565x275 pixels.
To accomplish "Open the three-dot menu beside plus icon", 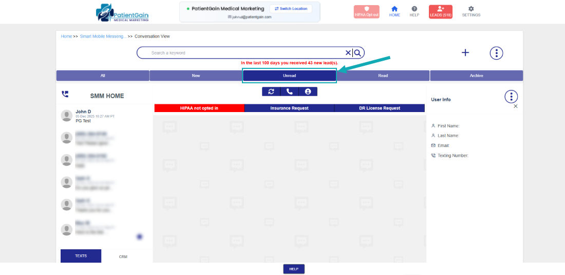I will (496, 52).
